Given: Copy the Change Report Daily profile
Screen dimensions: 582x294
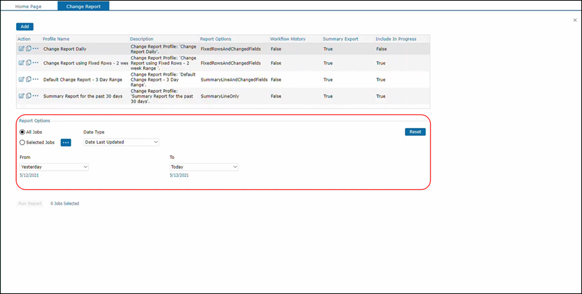Looking at the screenshot, I should pos(28,48).
